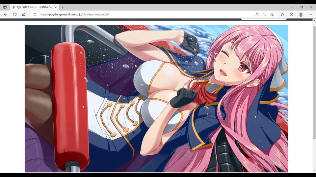The width and height of the screenshot is (316, 177).
Task: Minimize the browser window
Action: click(292, 7)
